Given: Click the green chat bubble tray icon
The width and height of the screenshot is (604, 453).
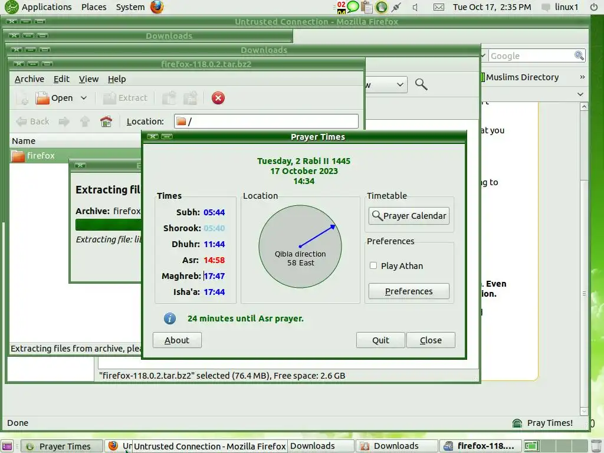Looking at the screenshot, I should point(353,6).
